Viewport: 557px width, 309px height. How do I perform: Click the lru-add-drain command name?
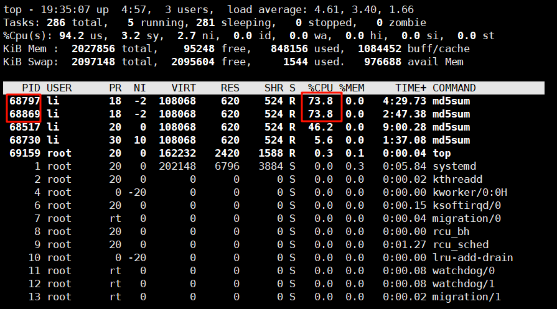(x=473, y=257)
